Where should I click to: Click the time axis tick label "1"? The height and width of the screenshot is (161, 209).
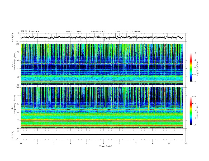click(37, 143)
